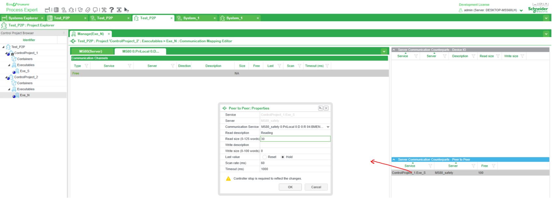The width and height of the screenshot is (554, 198).
Task: Close the Peer to Peer Properties dialog
Action: [326, 108]
